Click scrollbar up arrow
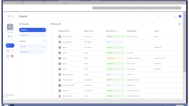This screenshot has height=106, width=189. pyautogui.click(x=185, y=12)
